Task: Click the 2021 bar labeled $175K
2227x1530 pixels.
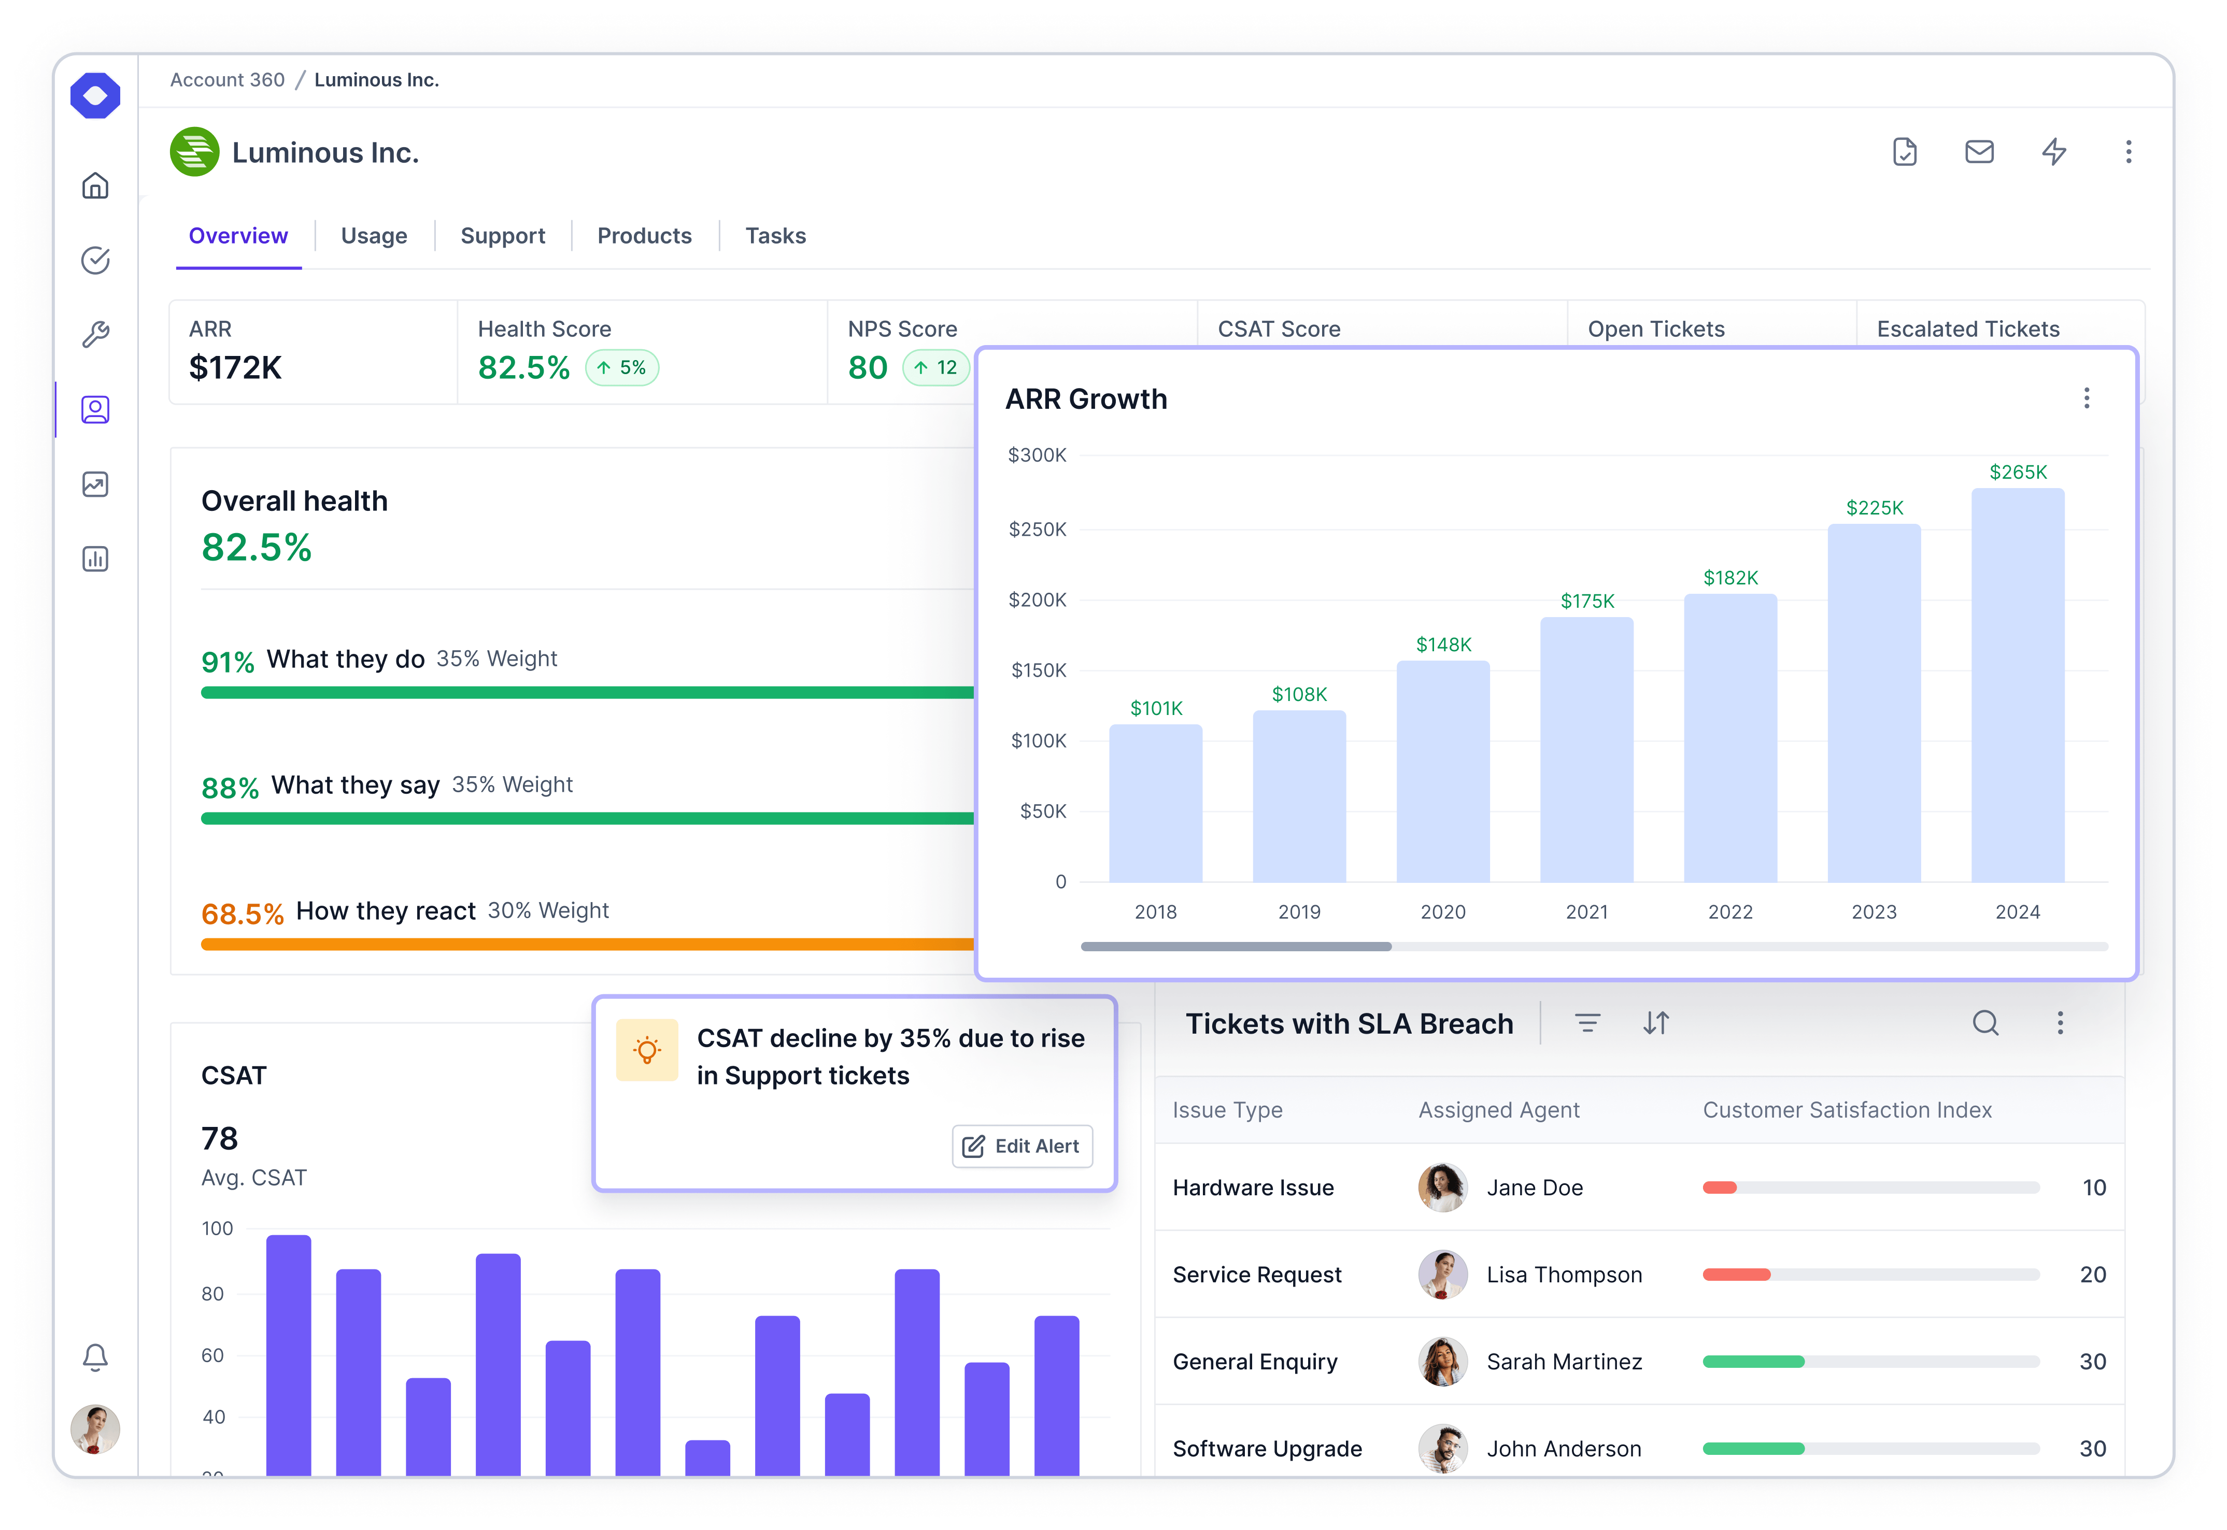Action: pos(1586,750)
